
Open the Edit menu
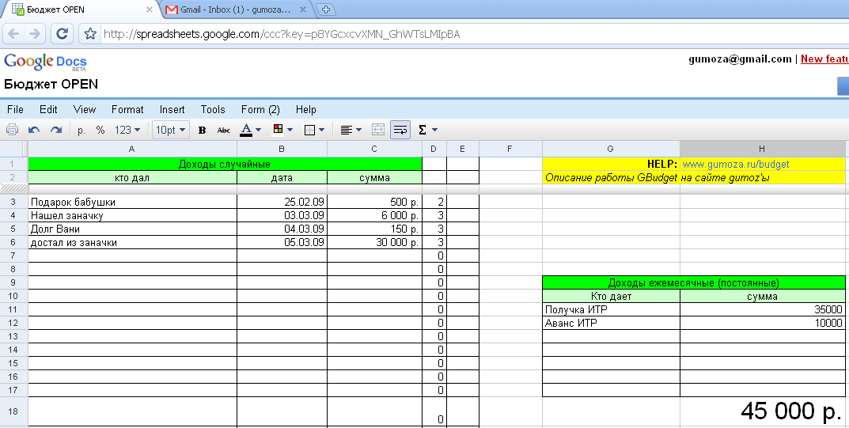[x=48, y=109]
